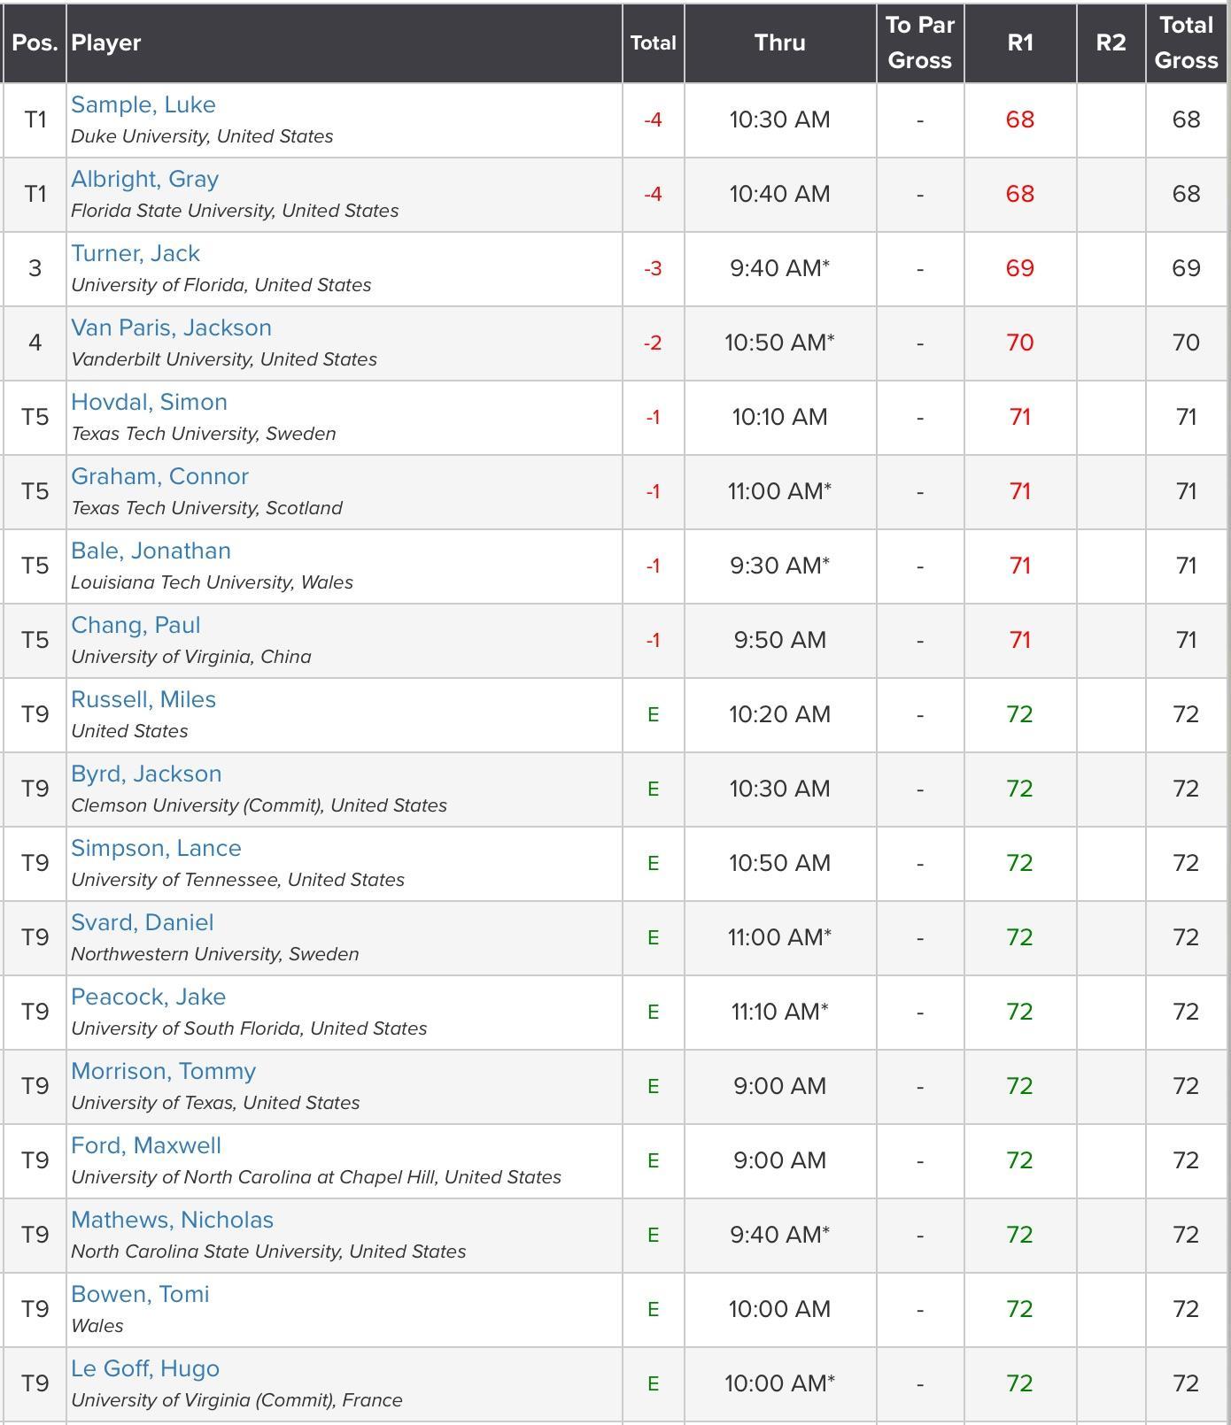This screenshot has height=1425, width=1231.
Task: Click the R2 column header
Action: point(1110,42)
